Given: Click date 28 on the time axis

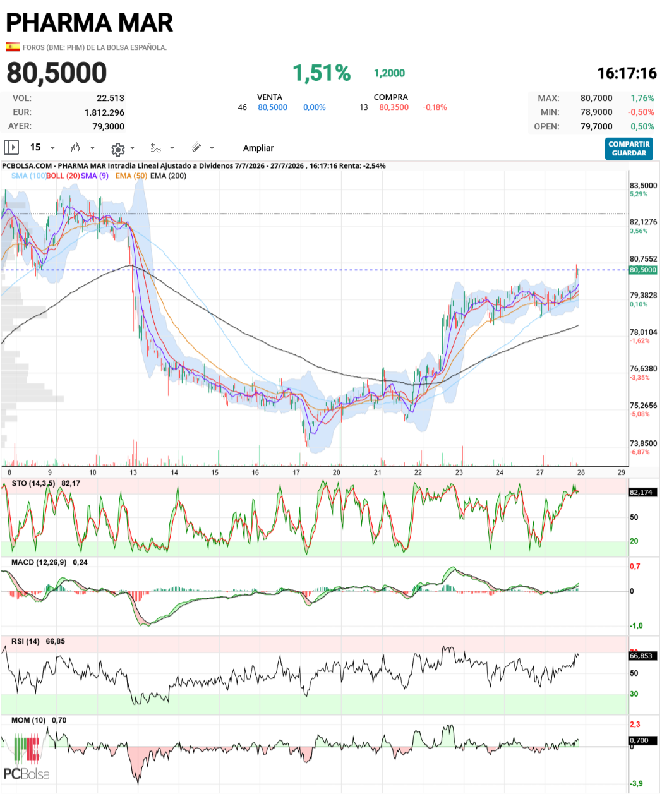Looking at the screenshot, I should pyautogui.click(x=581, y=472).
